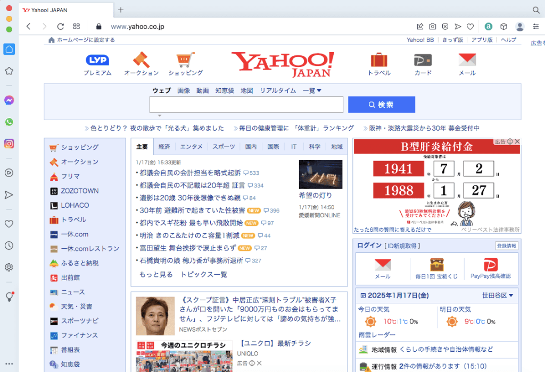This screenshot has height=372, width=545.
Task: Open daily treasure box lottery icon
Action: (x=436, y=268)
